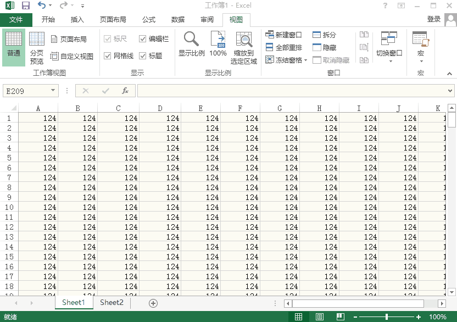457x322 pixels.
Task: Open Ribbon Display Options icon
Action: click(x=402, y=5)
